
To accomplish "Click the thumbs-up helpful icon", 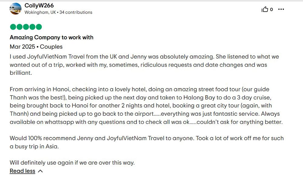I will point(265,9).
